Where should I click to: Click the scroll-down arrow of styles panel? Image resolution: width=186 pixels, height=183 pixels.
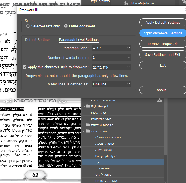[166, 182]
